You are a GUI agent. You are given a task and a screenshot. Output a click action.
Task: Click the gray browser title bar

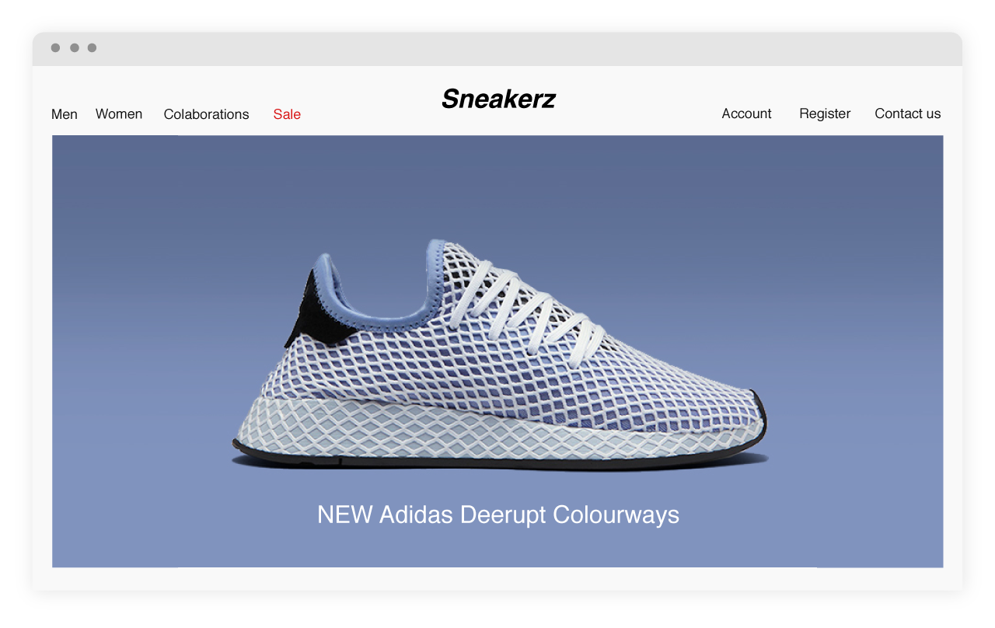(497, 49)
